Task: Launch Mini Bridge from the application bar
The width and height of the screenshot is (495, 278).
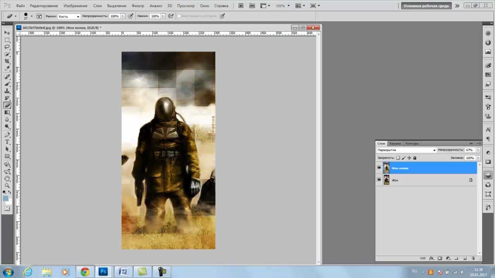Action: 252,6
